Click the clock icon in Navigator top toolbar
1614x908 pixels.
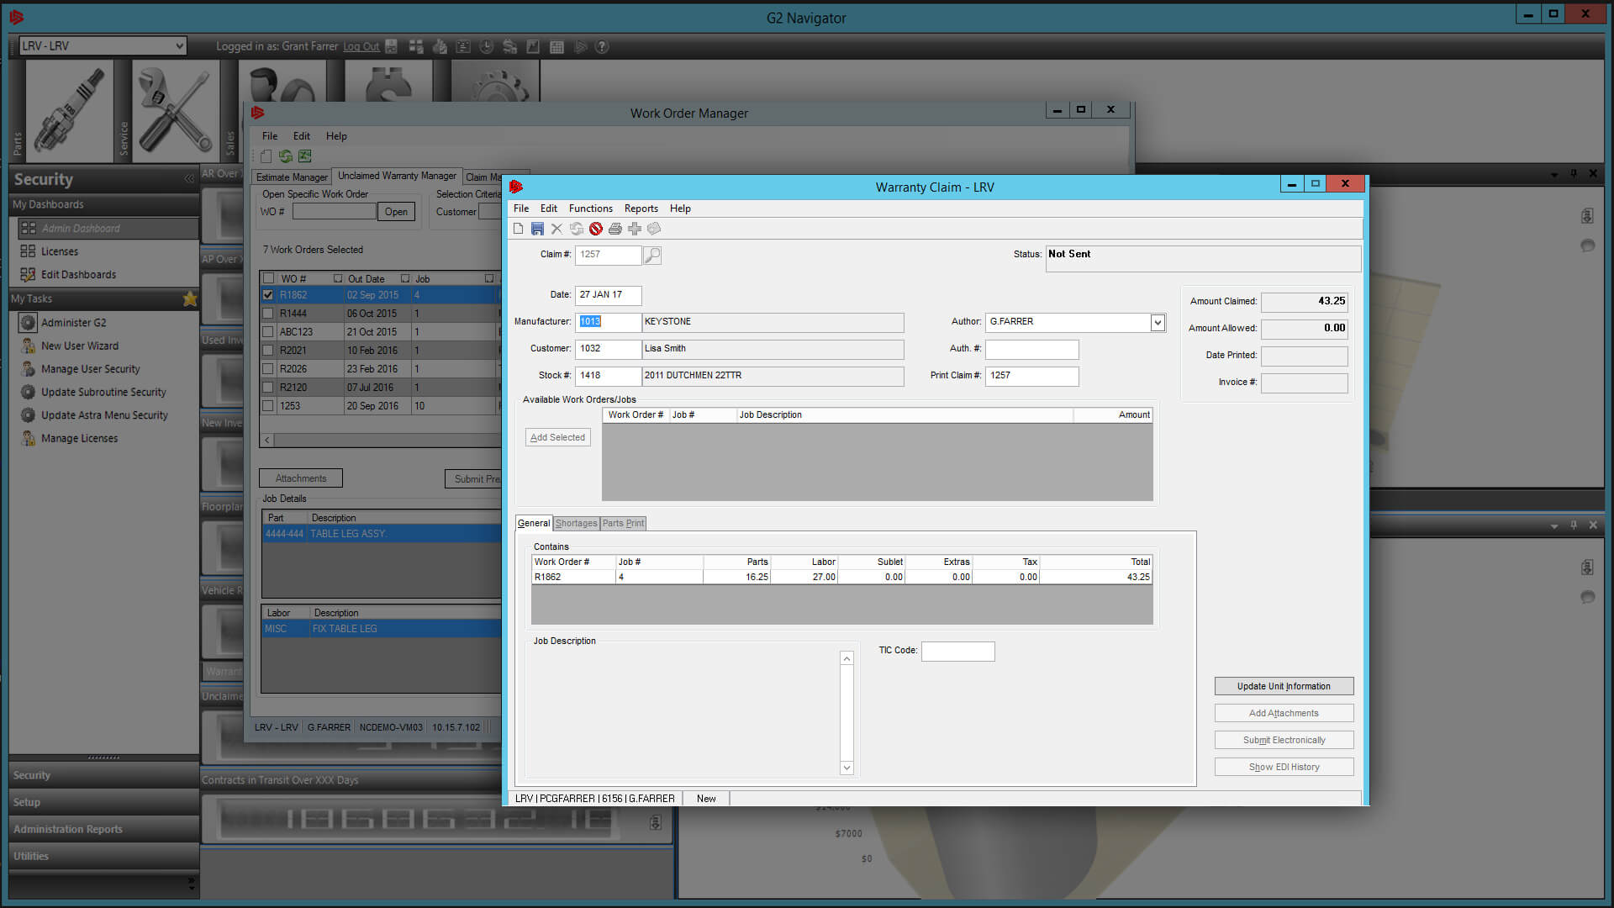coord(486,47)
